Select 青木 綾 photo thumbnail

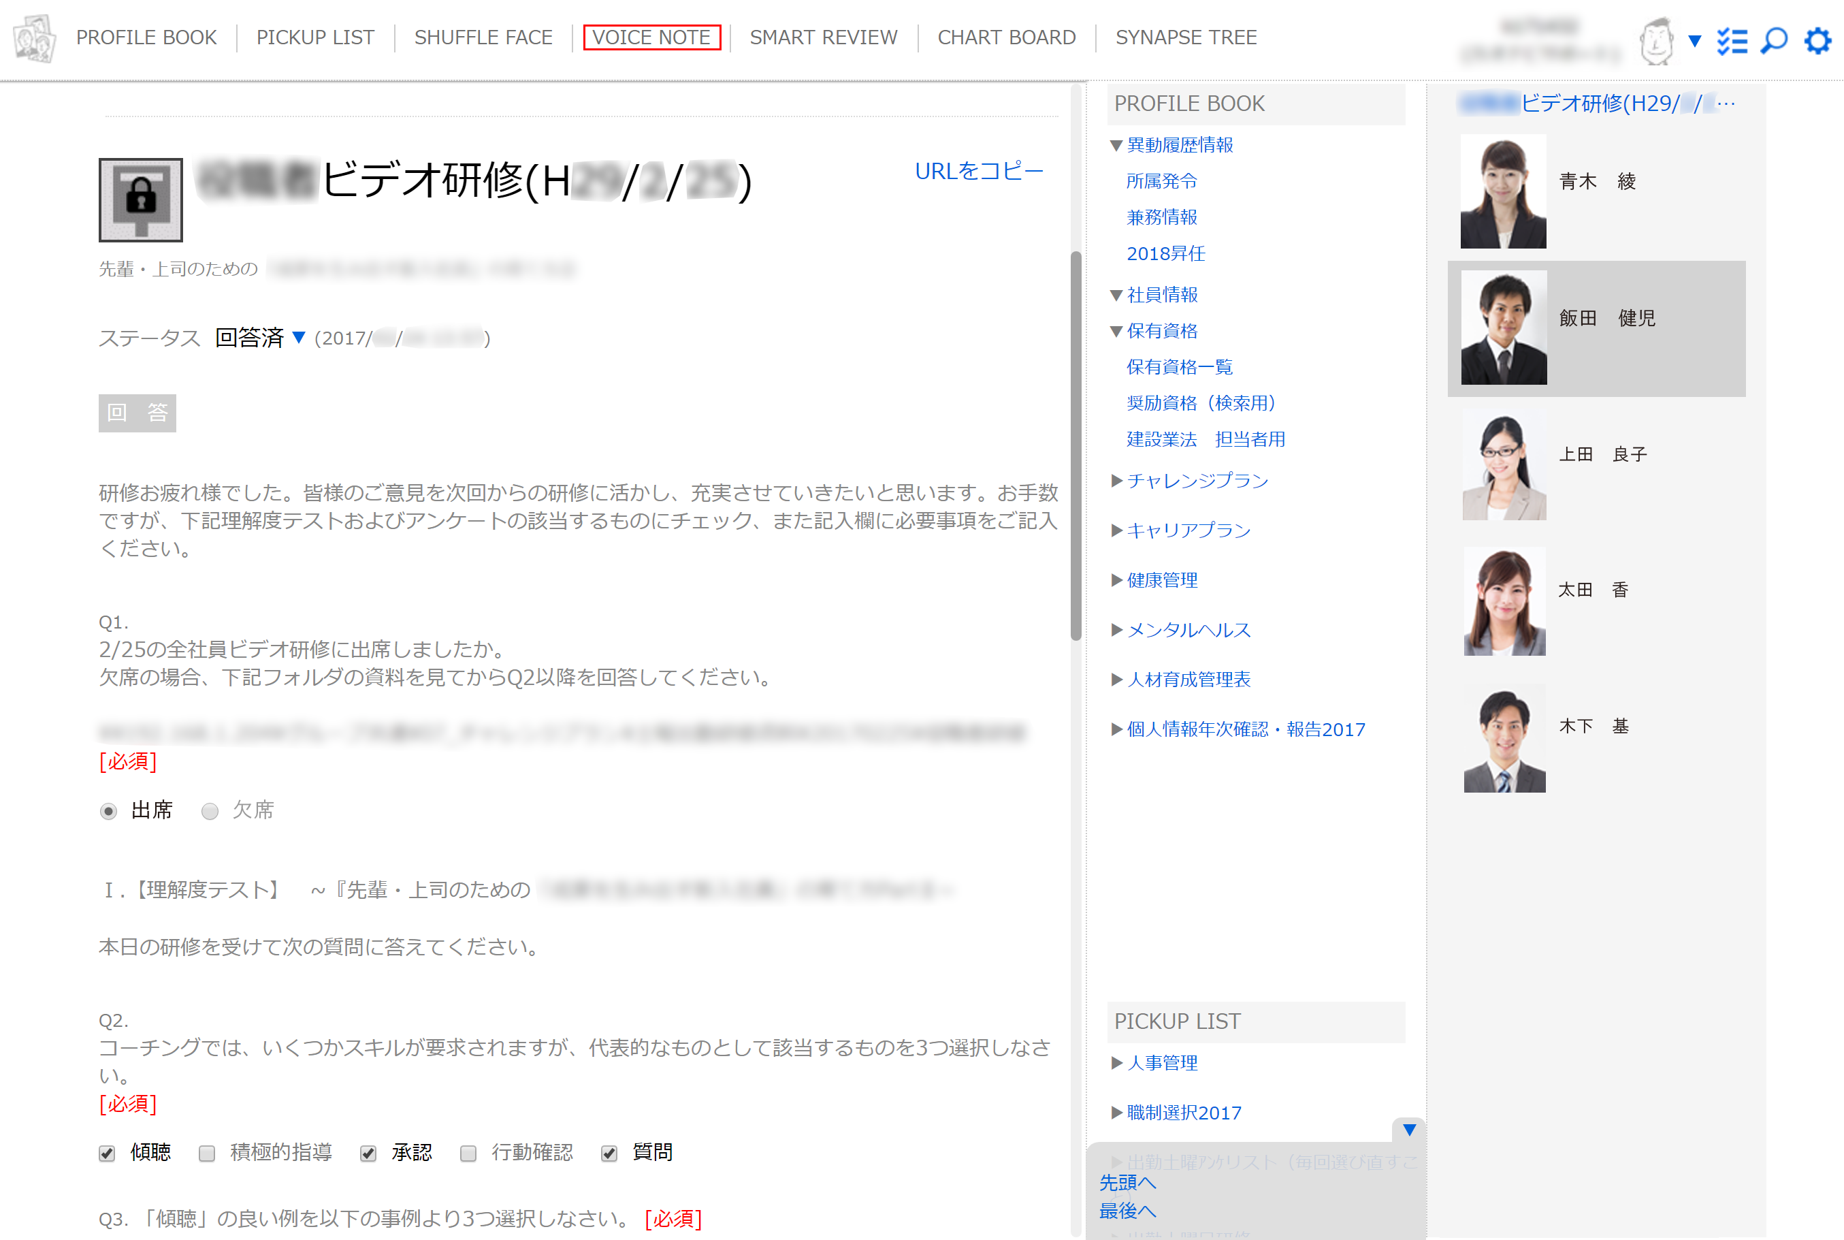pos(1502,191)
